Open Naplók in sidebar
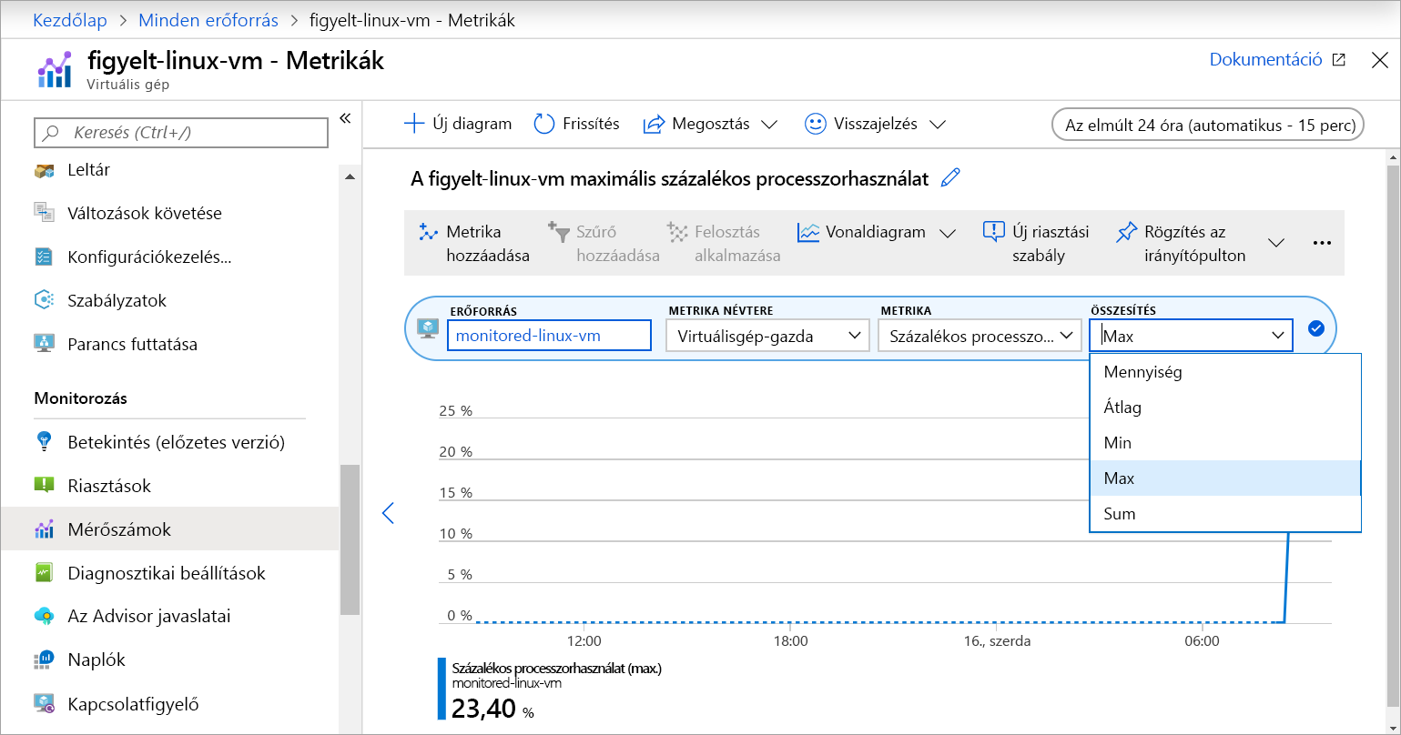This screenshot has width=1401, height=735. tap(96, 659)
